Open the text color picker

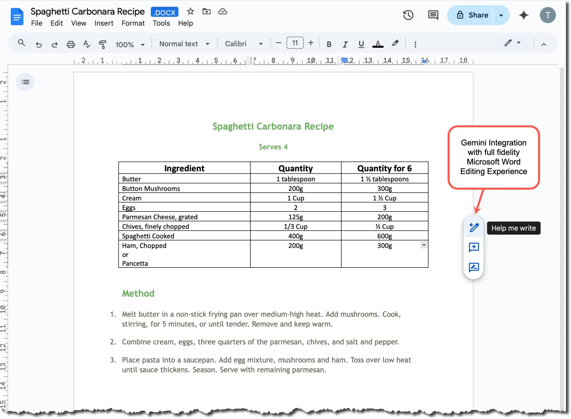coord(377,44)
